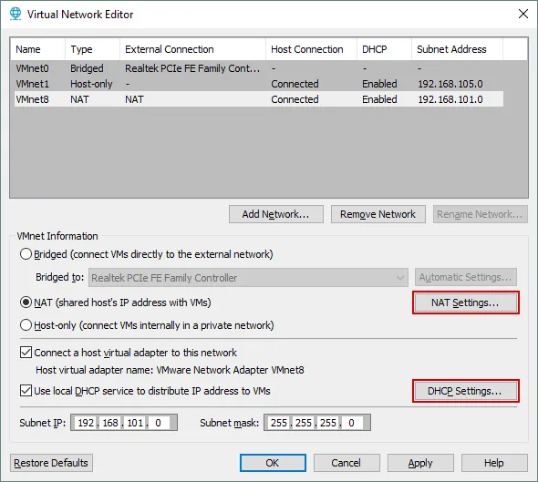Toggle Connect a host virtual adapter checkbox
This screenshot has width=538, height=482.
pyautogui.click(x=26, y=353)
